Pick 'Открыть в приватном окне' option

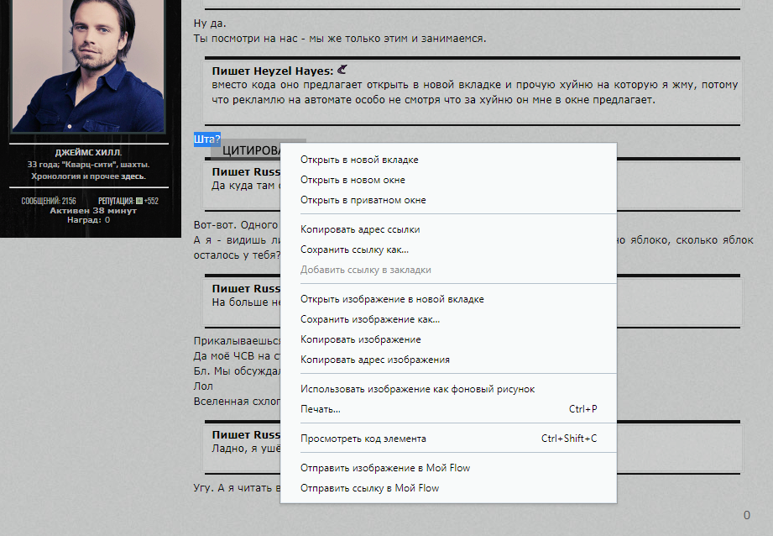pos(363,200)
